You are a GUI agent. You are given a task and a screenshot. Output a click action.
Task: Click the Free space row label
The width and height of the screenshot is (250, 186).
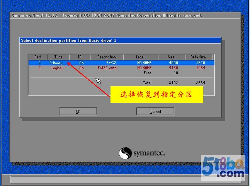pyautogui.click(x=148, y=73)
